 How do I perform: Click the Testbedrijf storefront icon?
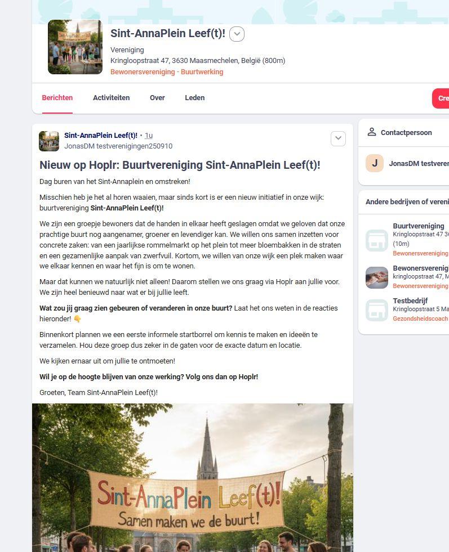point(377,310)
